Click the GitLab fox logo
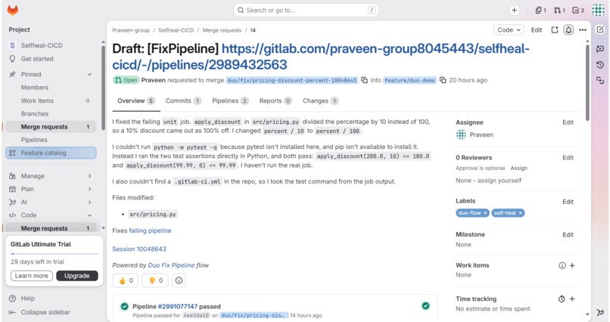The height and width of the screenshot is (322, 610). tap(12, 10)
